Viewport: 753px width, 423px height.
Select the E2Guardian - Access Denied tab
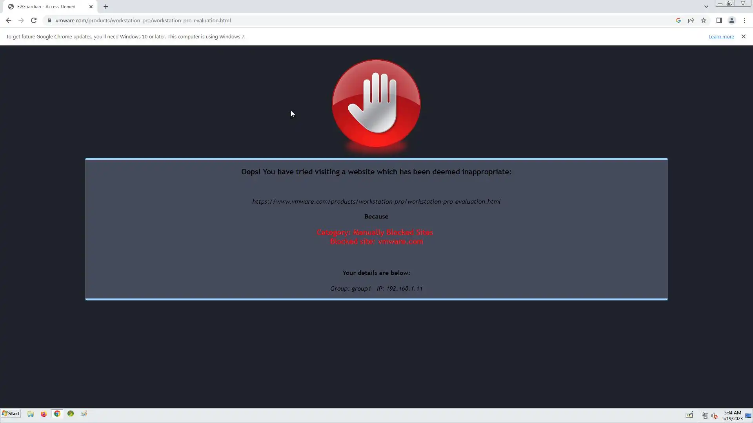46,7
